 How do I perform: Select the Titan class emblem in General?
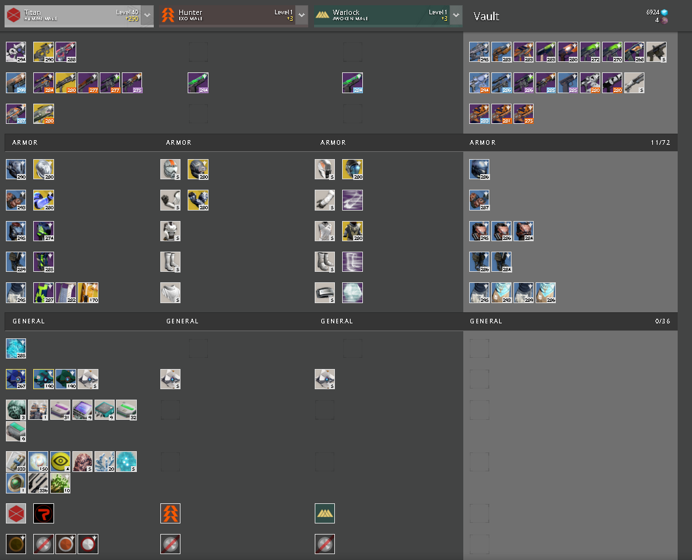(x=16, y=513)
